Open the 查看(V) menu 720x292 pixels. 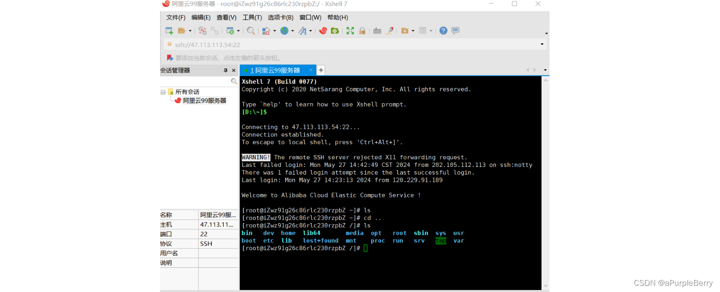click(x=226, y=18)
